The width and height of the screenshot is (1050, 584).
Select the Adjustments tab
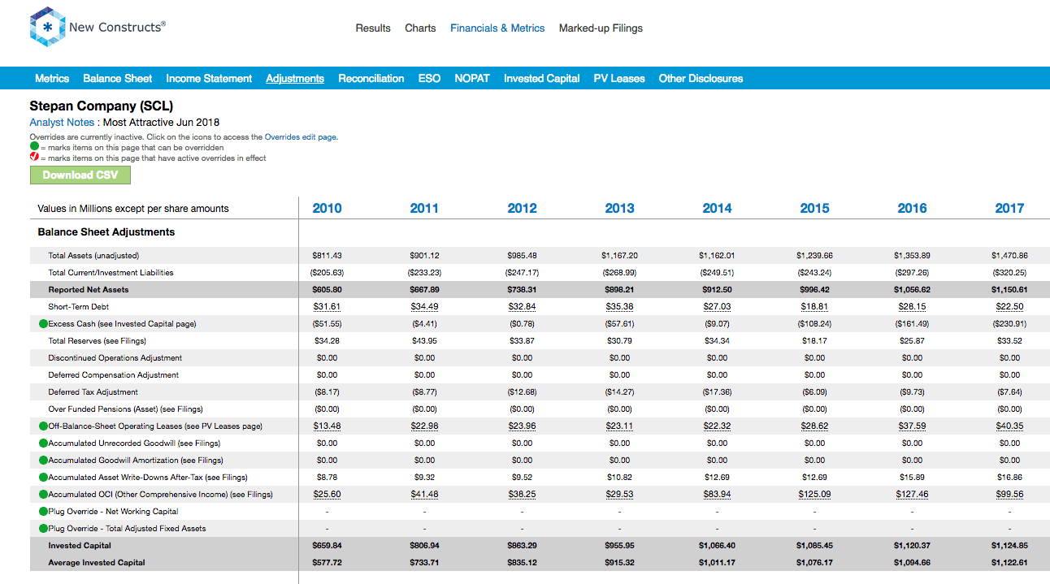click(295, 79)
